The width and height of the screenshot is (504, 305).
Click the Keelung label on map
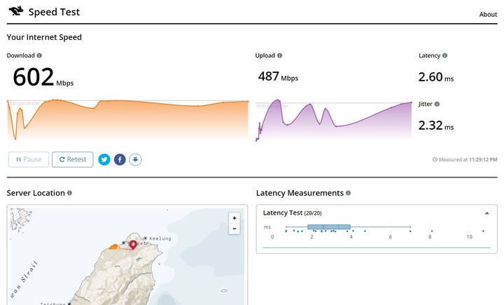(x=160, y=238)
